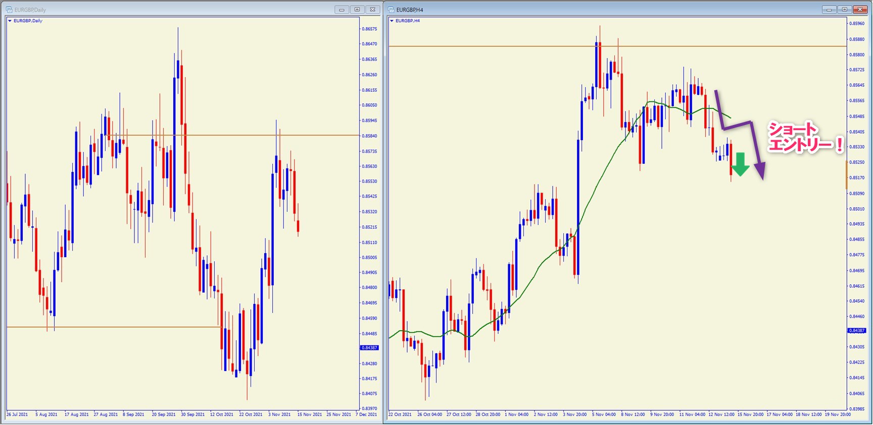Click the 2 Nov 12:00 time on H4 axis
Viewport: 873px width, 425px height.
(546, 414)
